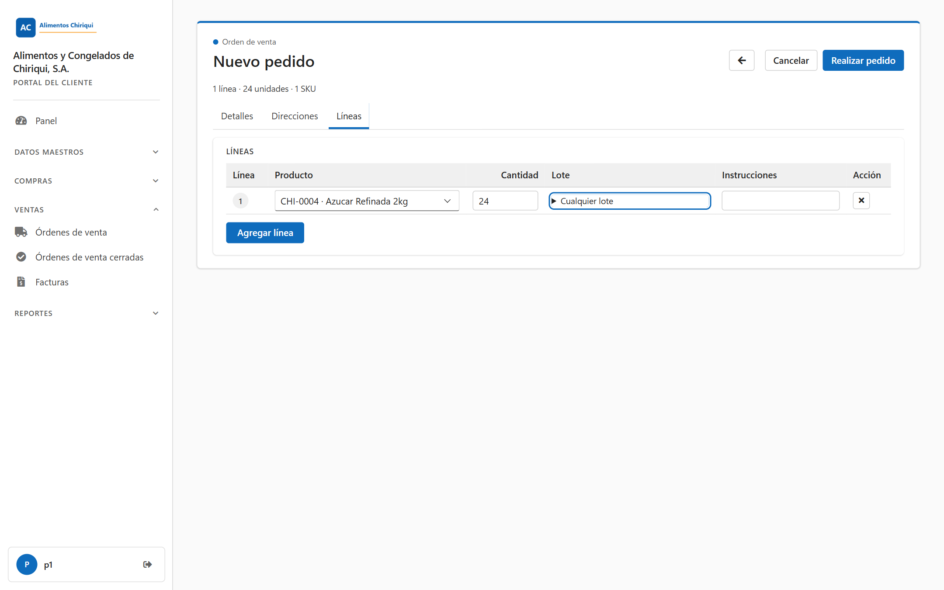Click the Lote column header
Screen dimensions: 944x590
pos(560,175)
